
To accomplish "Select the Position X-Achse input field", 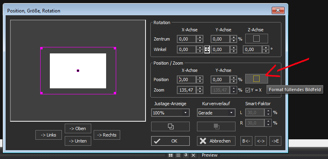I will [187, 79].
